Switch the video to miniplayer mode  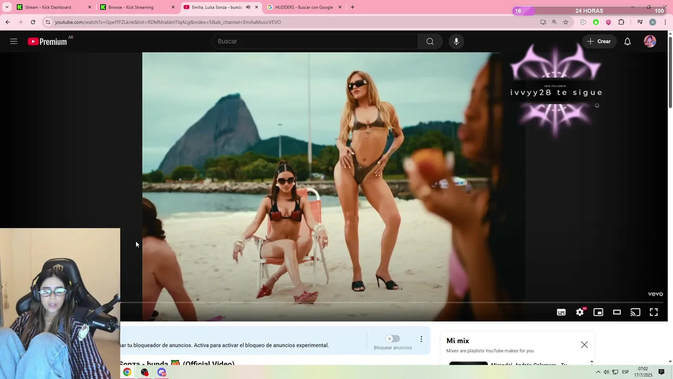click(598, 312)
